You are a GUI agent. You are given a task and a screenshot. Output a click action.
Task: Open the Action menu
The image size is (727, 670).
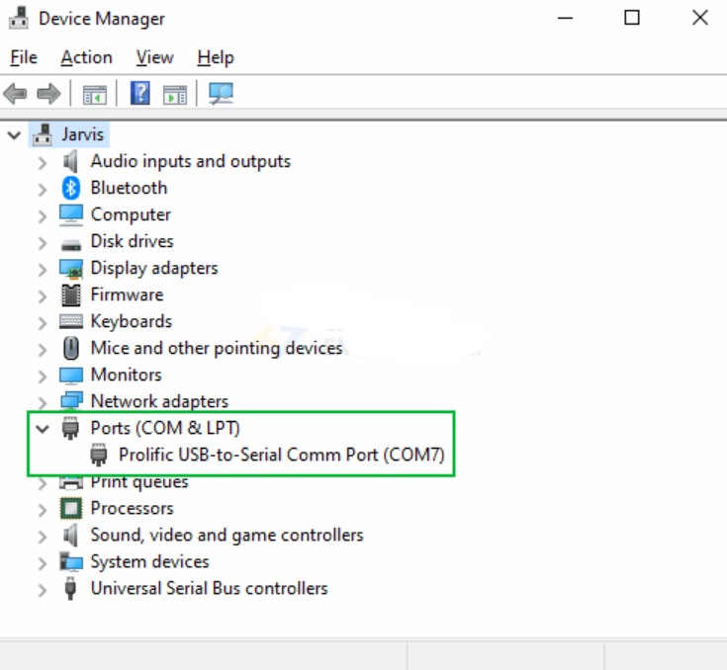pos(86,57)
